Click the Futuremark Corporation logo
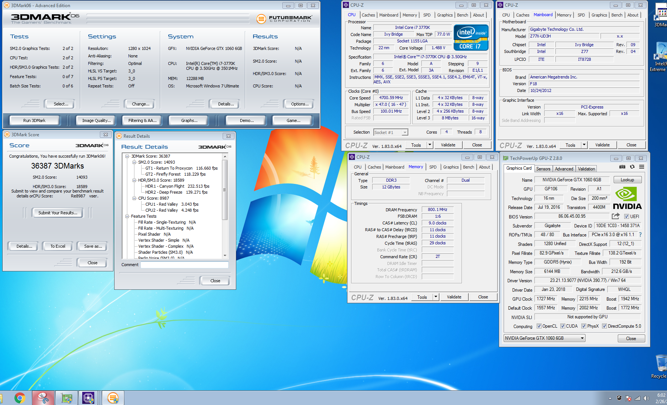The image size is (667, 405). pyautogui.click(x=284, y=18)
